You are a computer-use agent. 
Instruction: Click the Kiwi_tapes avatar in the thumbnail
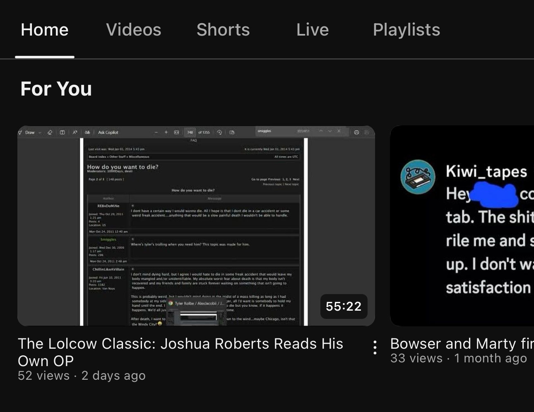418,177
